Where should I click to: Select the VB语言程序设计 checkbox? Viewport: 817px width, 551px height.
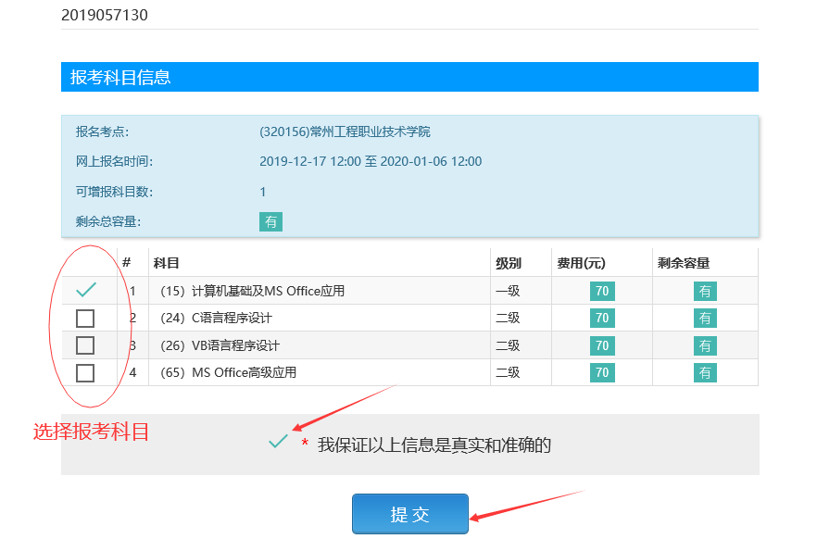85,345
